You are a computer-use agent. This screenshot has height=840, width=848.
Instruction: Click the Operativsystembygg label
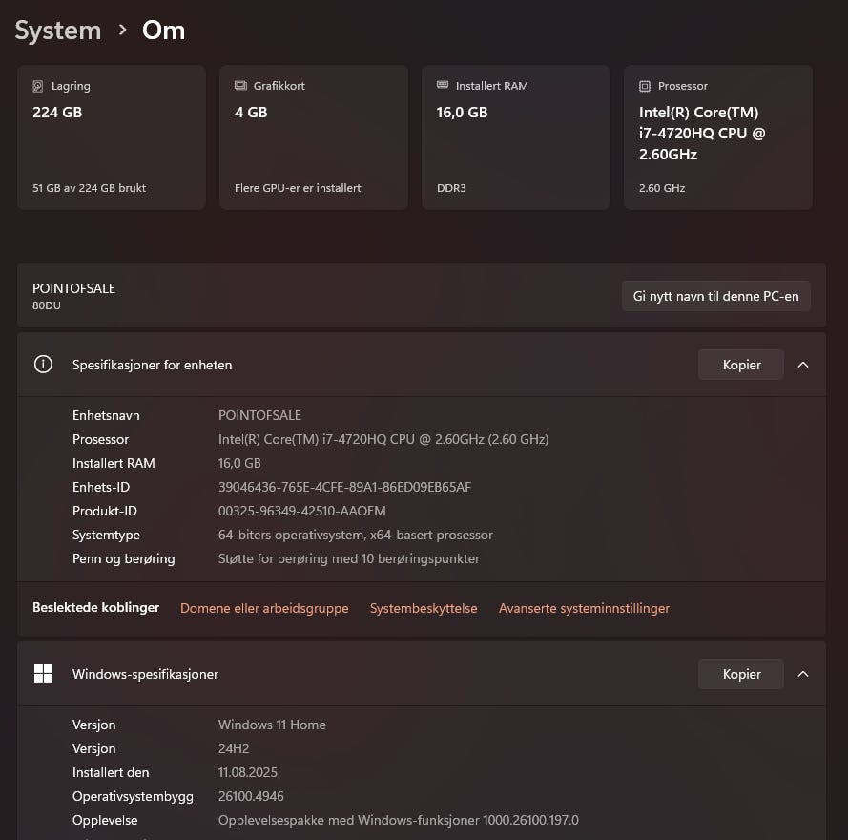point(133,796)
